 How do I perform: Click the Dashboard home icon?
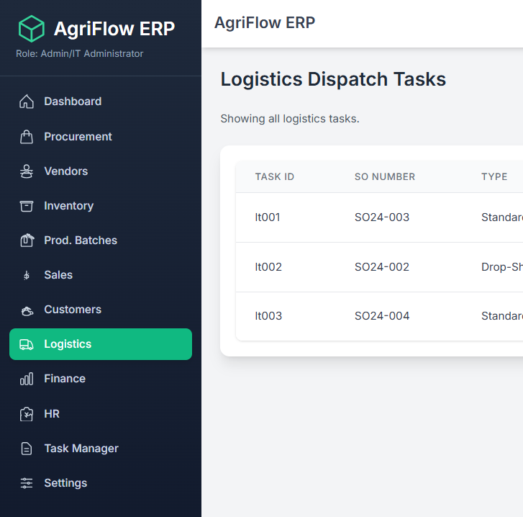tap(27, 102)
